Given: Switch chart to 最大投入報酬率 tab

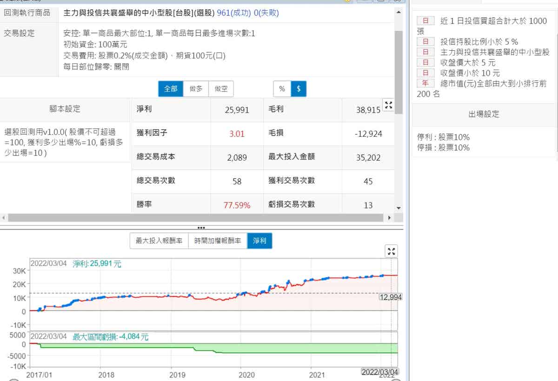Looking at the screenshot, I should tap(159, 241).
